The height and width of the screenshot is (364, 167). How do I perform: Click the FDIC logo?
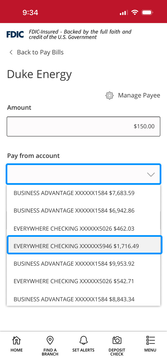pyautogui.click(x=15, y=34)
